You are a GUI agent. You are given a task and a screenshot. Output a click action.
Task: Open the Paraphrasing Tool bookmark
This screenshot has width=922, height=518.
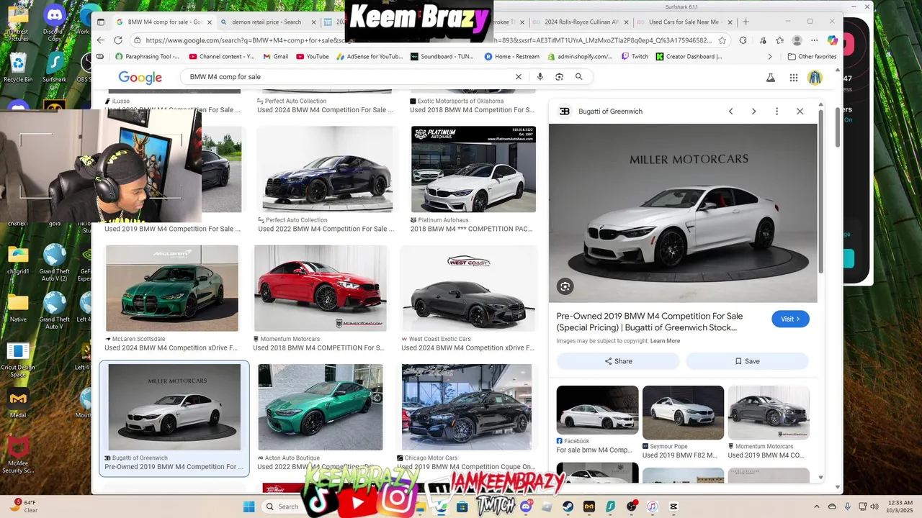coord(148,56)
